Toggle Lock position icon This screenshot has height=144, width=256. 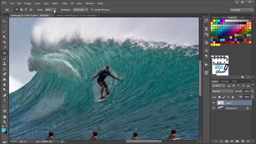(x=228, y=97)
